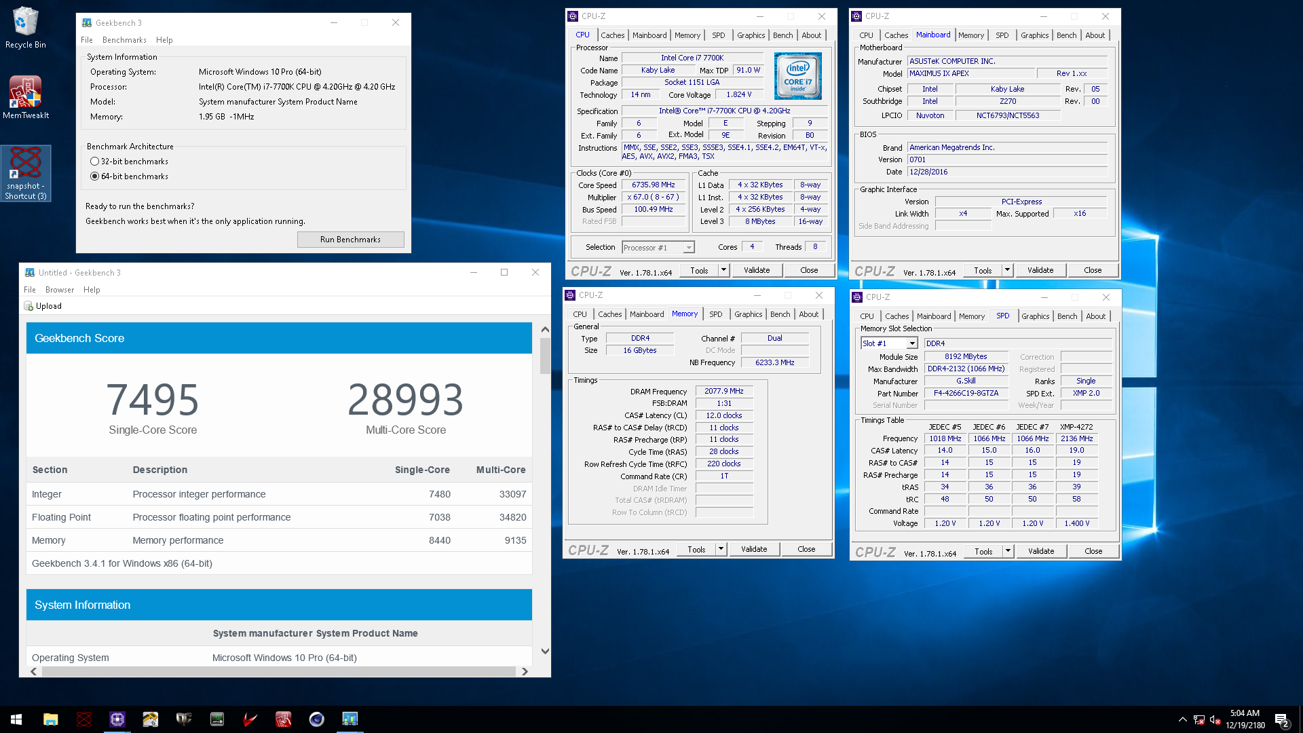The image size is (1303, 733).
Task: Click the Core Speed value 6735.98 MHz
Action: 653,185
